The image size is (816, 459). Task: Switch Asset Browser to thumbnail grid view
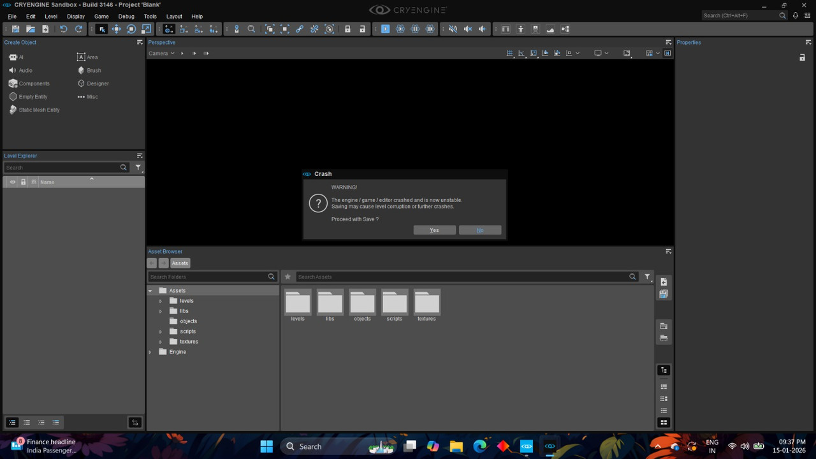point(664,422)
